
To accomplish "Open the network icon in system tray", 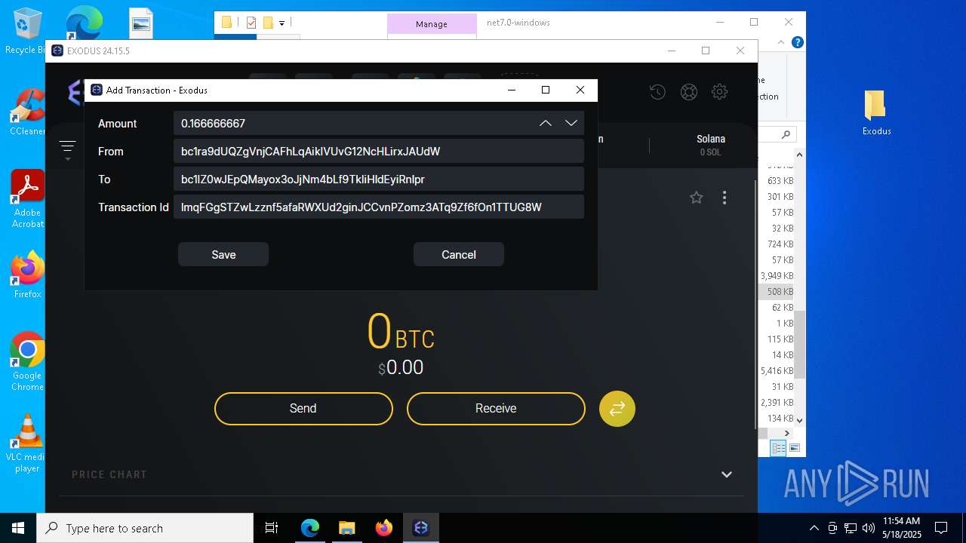I will pos(851,528).
